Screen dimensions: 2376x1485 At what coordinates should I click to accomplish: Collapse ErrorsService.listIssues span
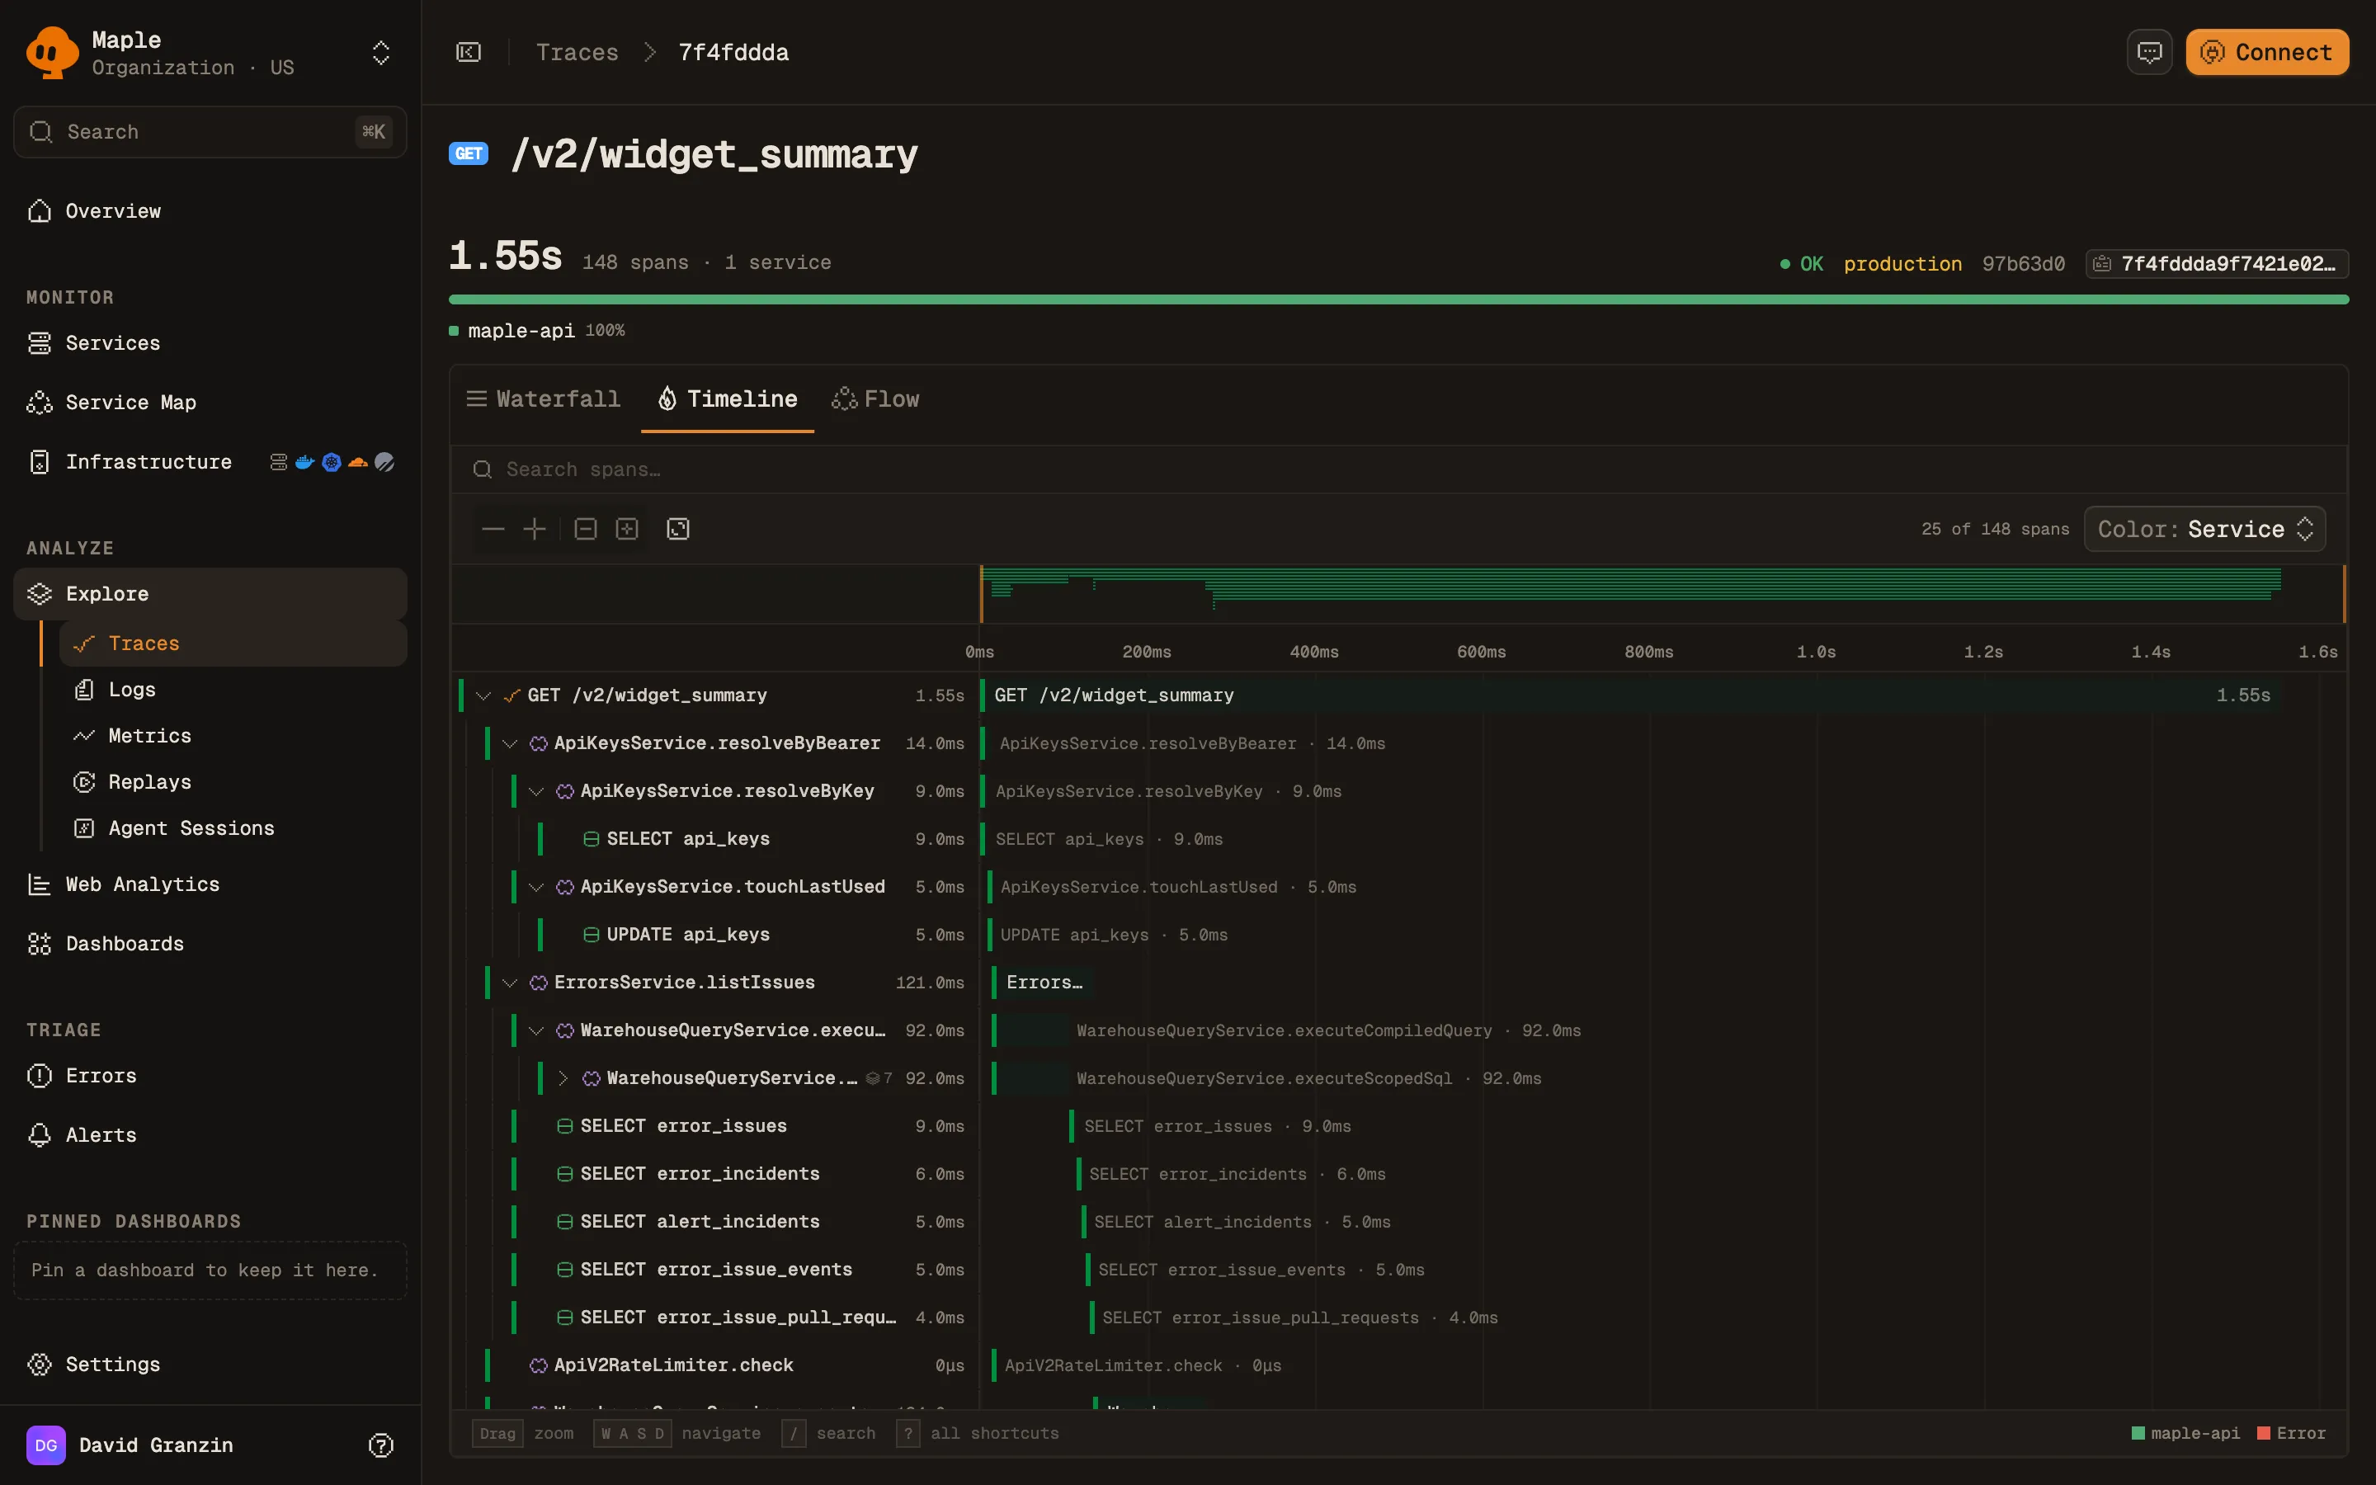[x=510, y=982]
